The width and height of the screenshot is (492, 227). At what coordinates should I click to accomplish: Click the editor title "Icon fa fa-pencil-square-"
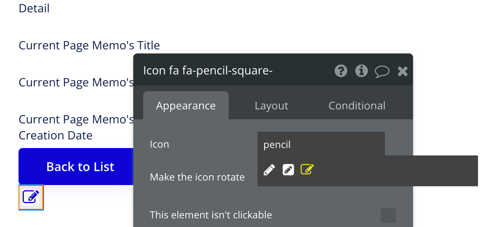[208, 71]
